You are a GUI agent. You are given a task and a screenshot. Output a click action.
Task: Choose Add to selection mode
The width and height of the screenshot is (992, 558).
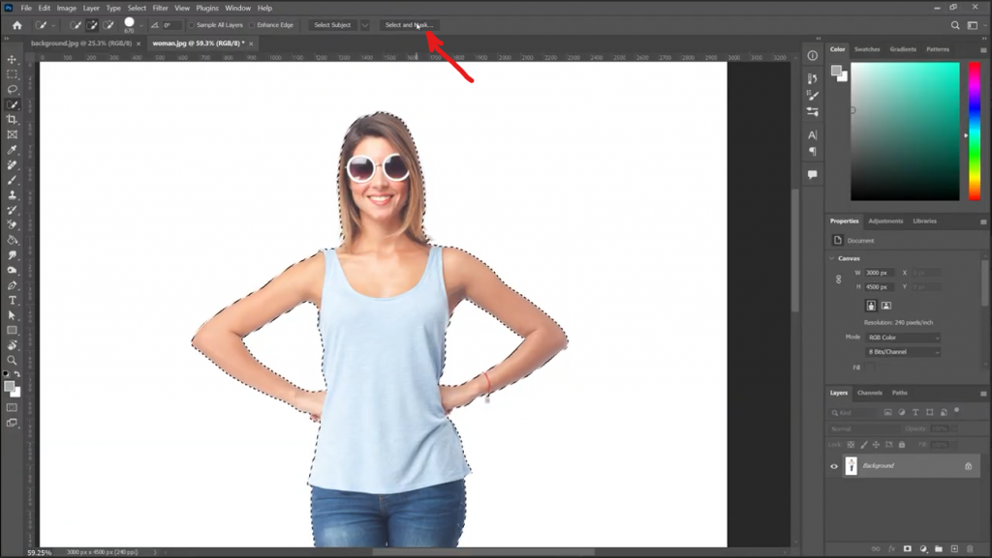(x=92, y=25)
